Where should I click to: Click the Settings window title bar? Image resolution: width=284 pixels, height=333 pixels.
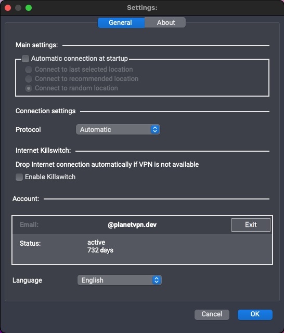(x=142, y=8)
